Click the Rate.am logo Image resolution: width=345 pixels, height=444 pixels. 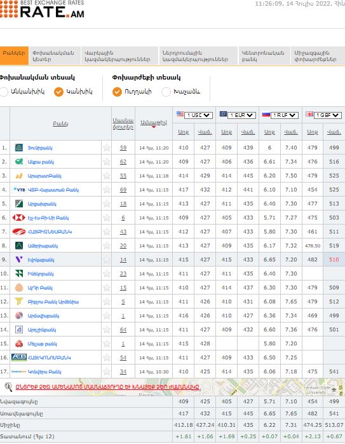[42, 9]
